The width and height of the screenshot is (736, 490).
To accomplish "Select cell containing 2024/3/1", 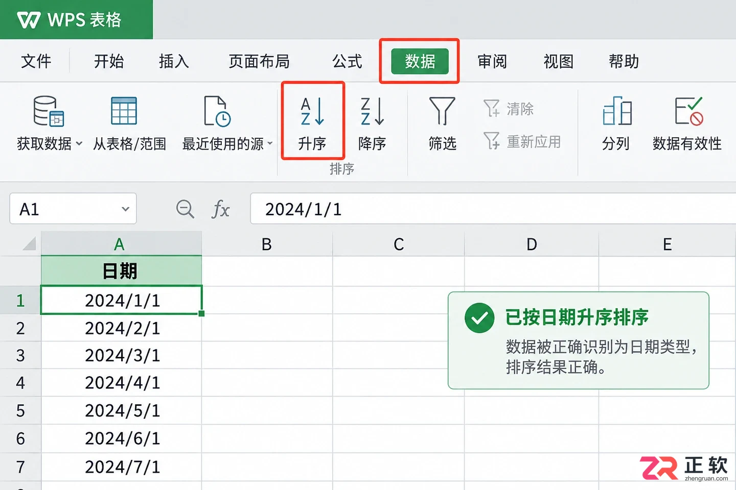I will pyautogui.click(x=122, y=355).
